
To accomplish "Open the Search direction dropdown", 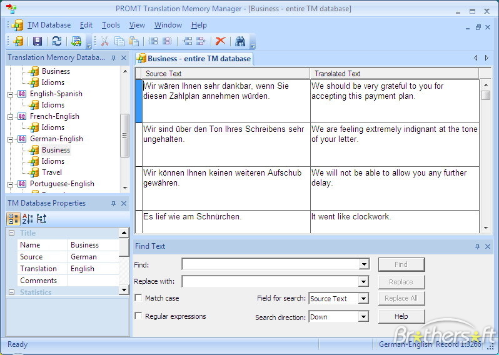I will point(363,317).
